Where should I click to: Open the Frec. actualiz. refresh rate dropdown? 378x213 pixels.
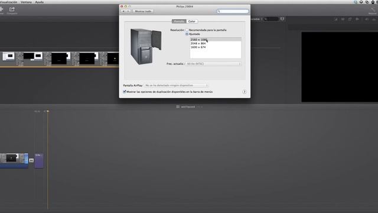point(214,64)
